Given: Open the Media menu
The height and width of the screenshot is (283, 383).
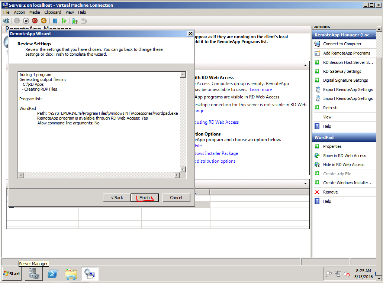Looking at the screenshot, I should pos(35,12).
